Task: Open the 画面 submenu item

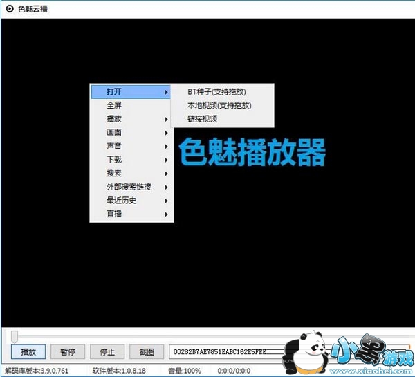Action: pyautogui.click(x=131, y=132)
